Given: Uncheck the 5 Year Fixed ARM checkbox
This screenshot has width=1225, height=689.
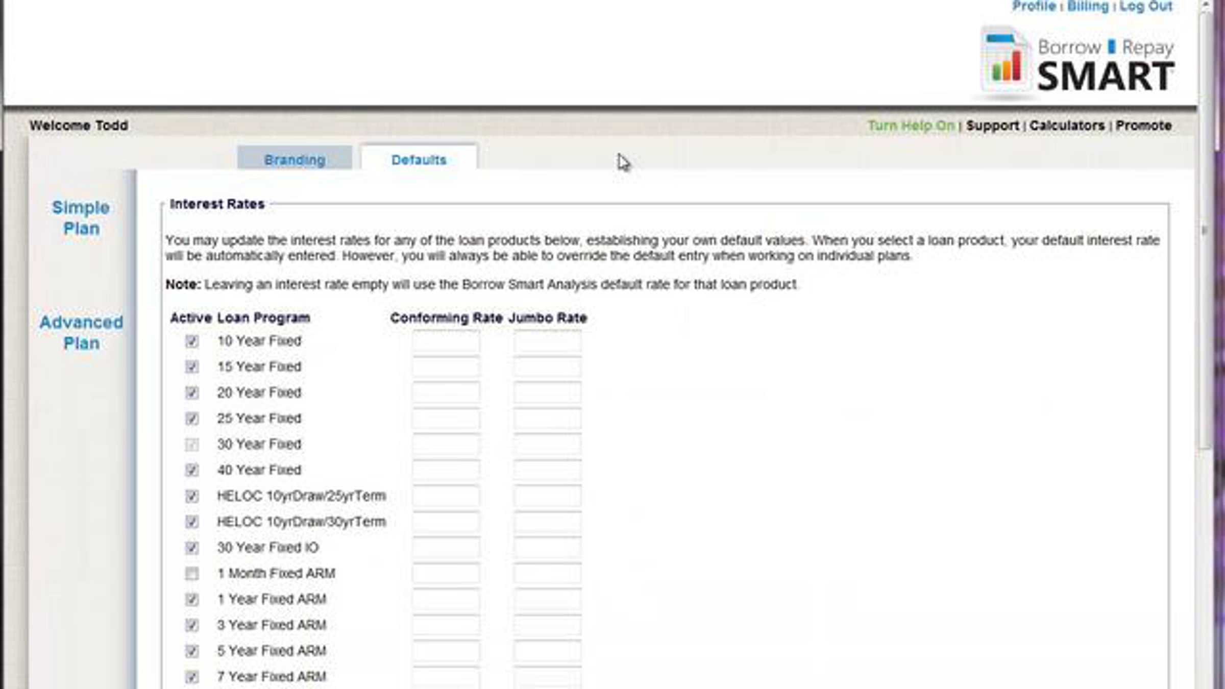Looking at the screenshot, I should tap(191, 651).
